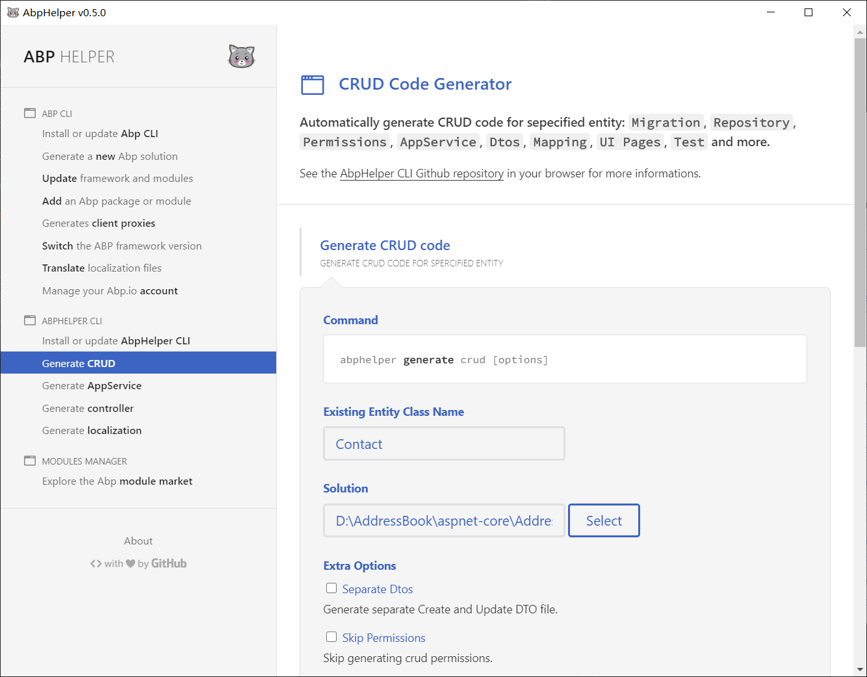The height and width of the screenshot is (677, 867).
Task: Maximize the AbpHelper window
Action: point(809,12)
